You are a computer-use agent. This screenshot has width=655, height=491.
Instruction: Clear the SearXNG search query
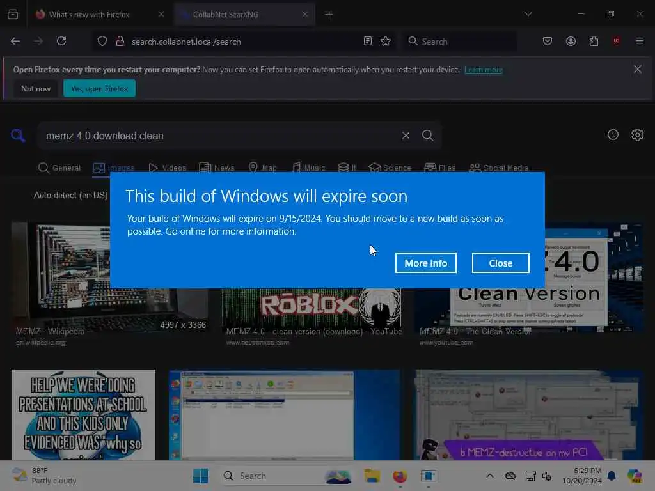click(x=406, y=136)
